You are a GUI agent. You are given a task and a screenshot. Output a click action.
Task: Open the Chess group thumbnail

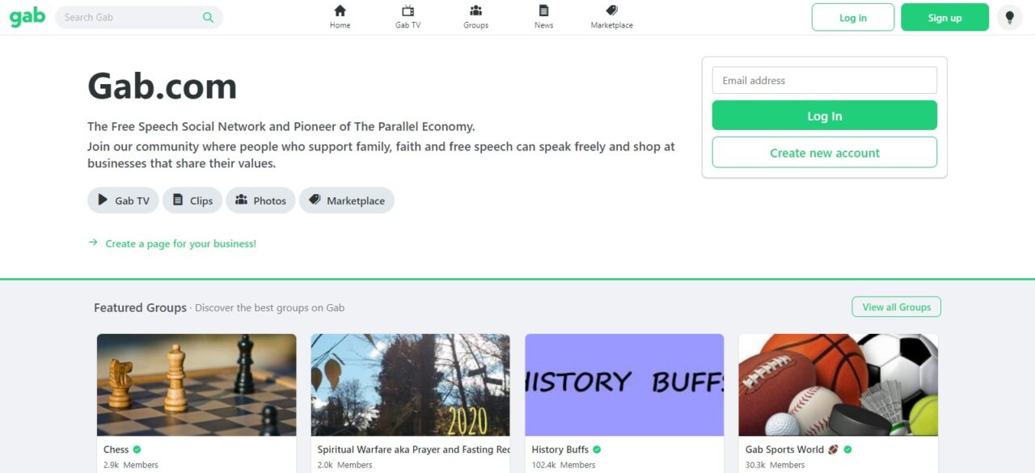[196, 385]
